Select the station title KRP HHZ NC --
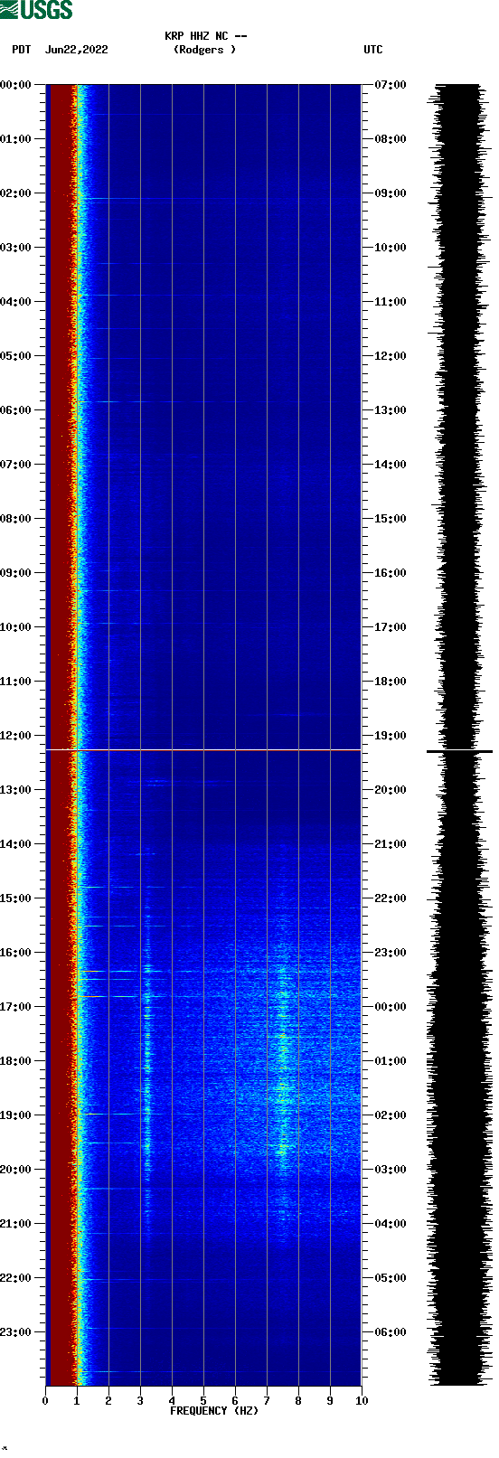This screenshot has height=1458, width=499. click(205, 36)
